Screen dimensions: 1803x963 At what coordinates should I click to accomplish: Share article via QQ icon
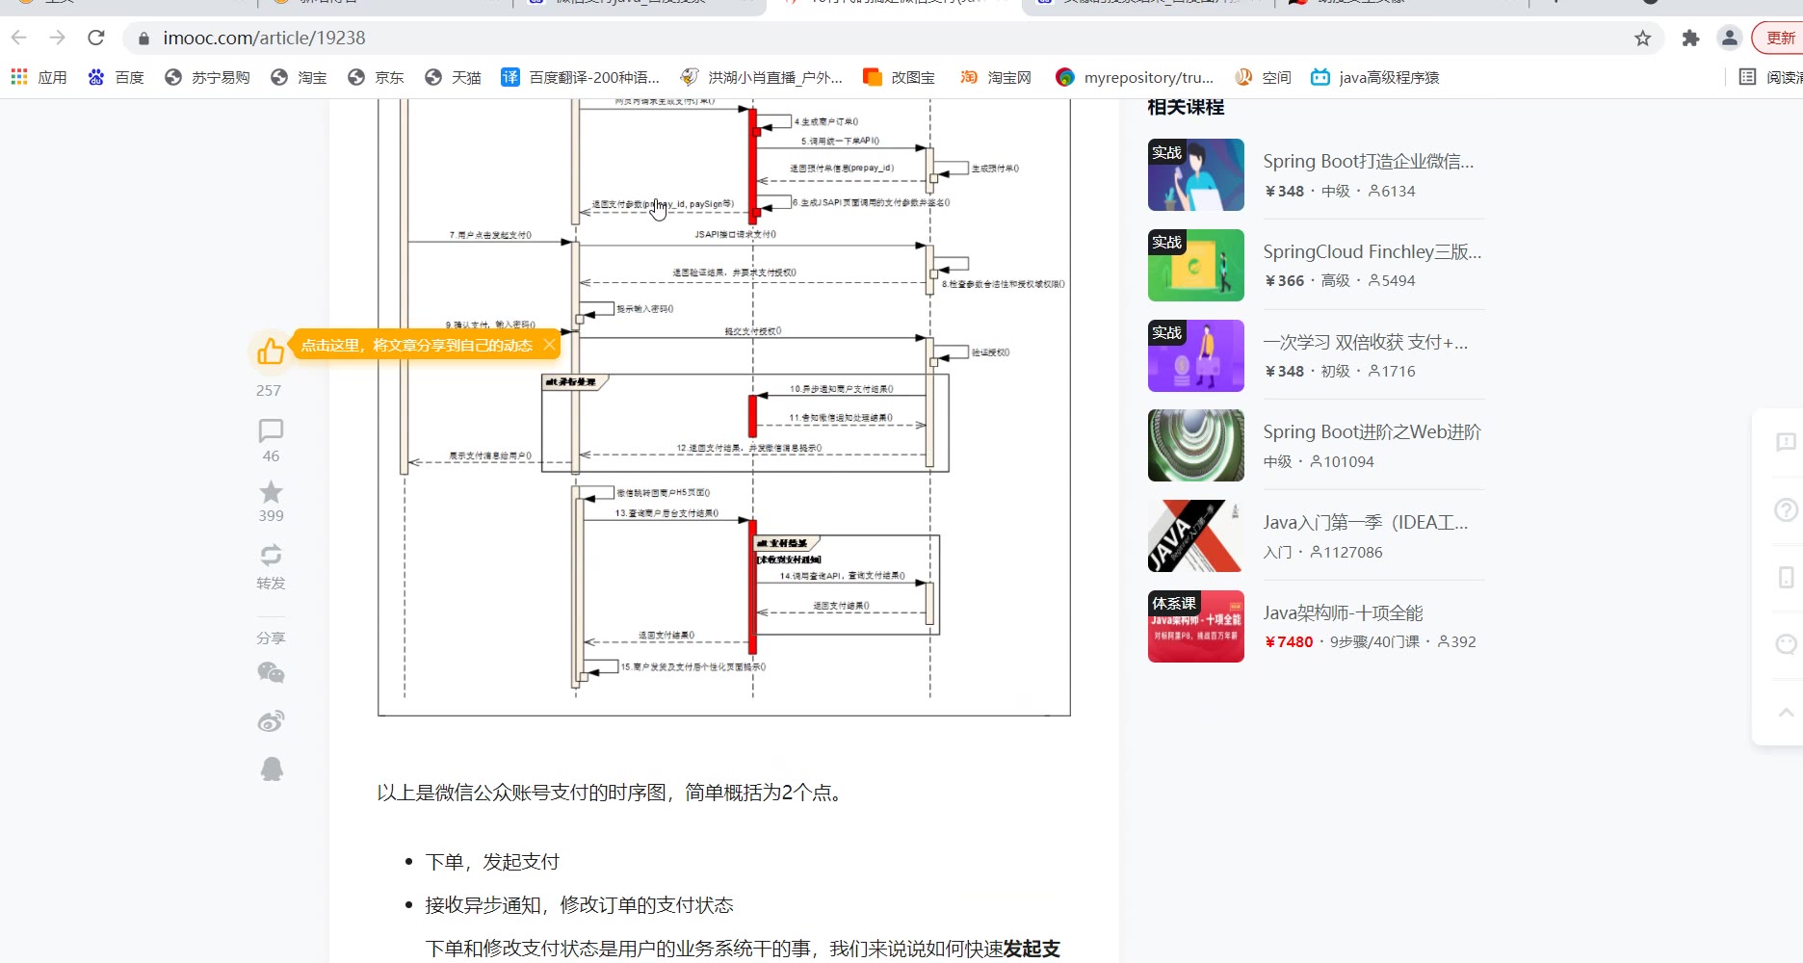pos(272,768)
